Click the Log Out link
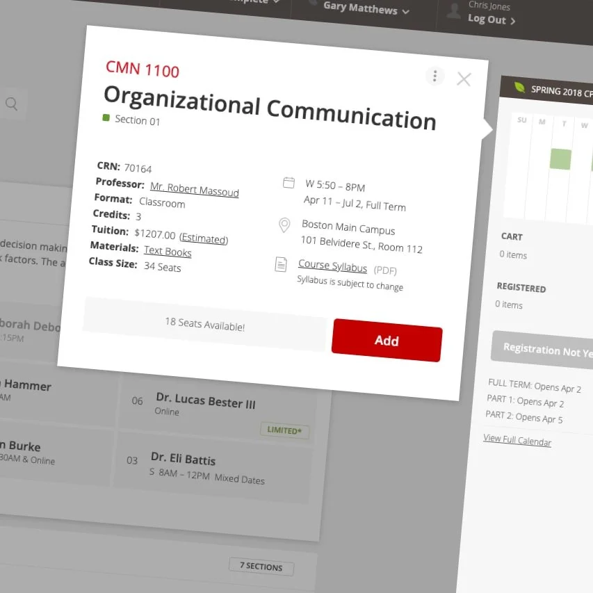 492,19
